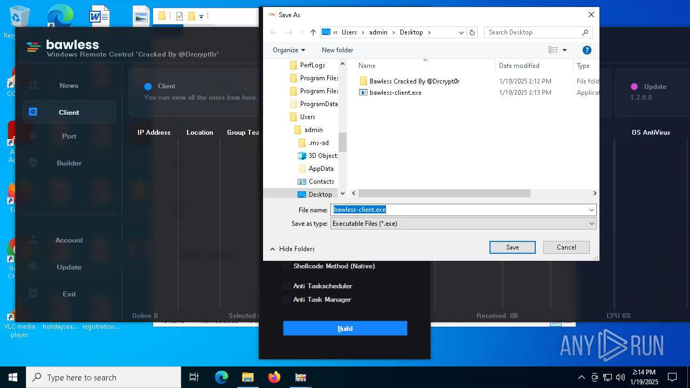Click the scroll right arrow in file list
Screen dimensions: 690x388
point(595,193)
